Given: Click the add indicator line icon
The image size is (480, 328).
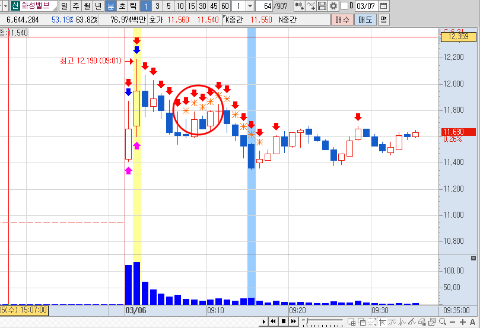Looking at the screenshot, I should (311, 6).
